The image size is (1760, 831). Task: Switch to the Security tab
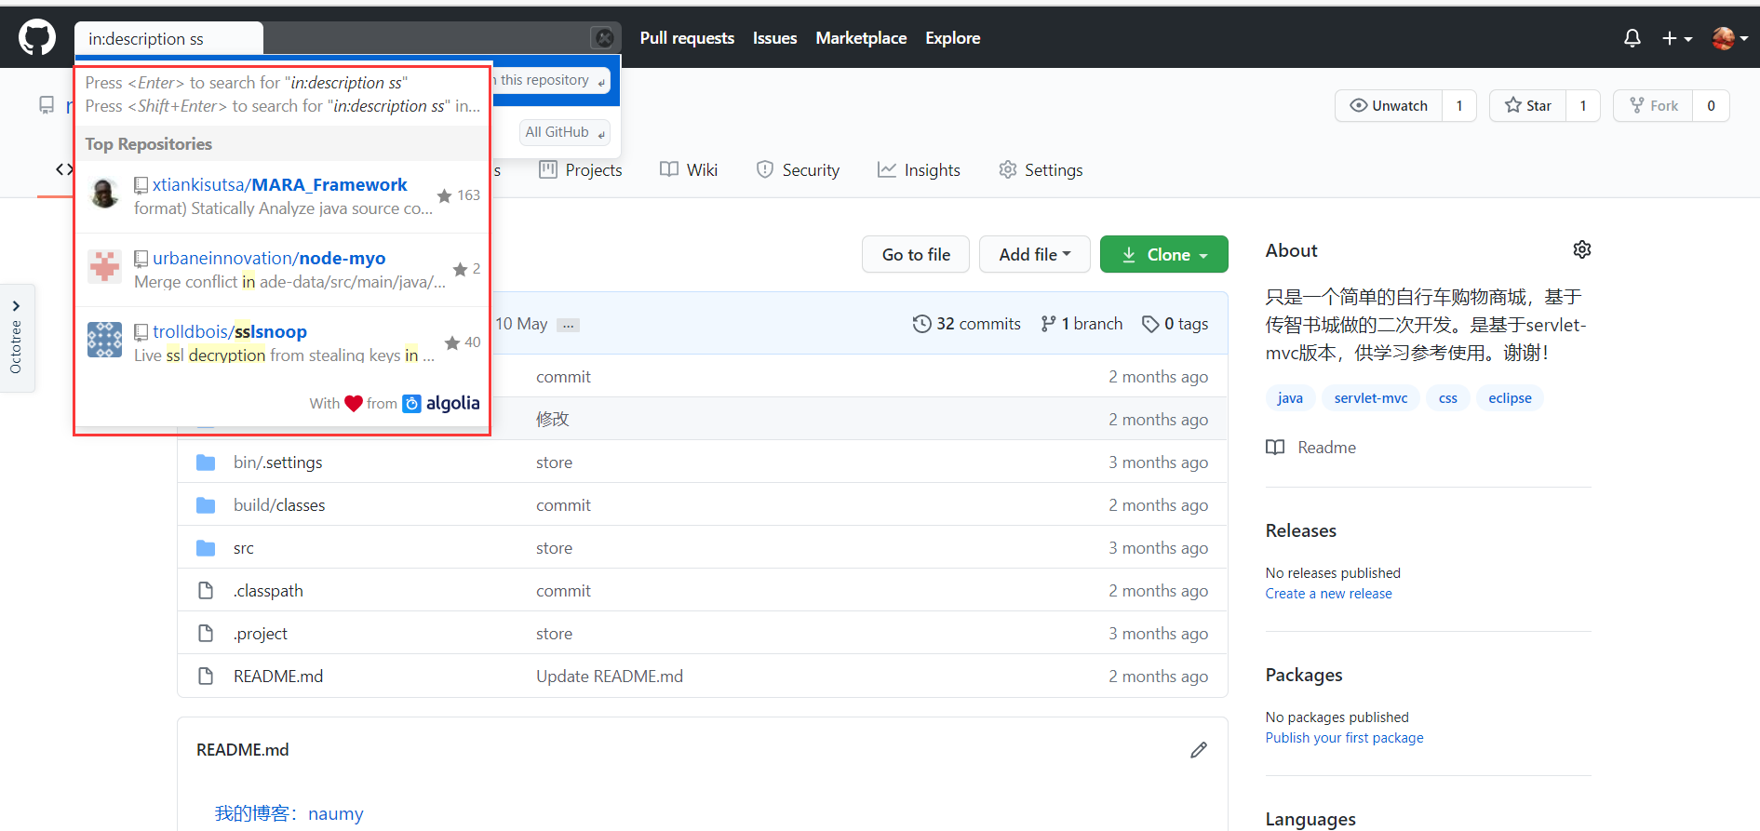pyautogui.click(x=798, y=170)
